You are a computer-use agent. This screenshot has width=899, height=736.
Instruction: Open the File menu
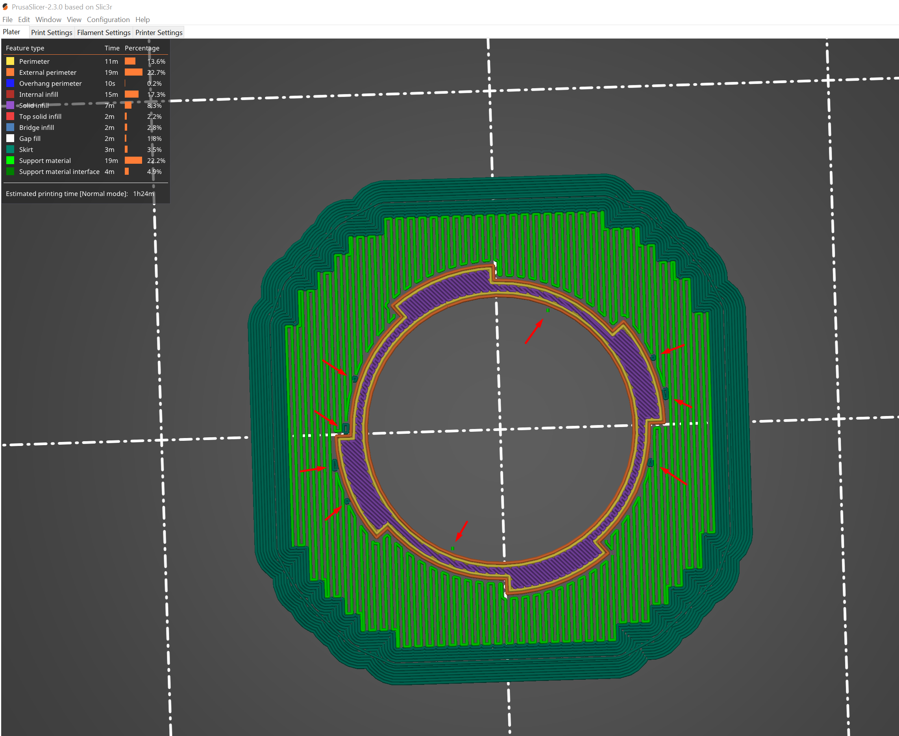7,20
